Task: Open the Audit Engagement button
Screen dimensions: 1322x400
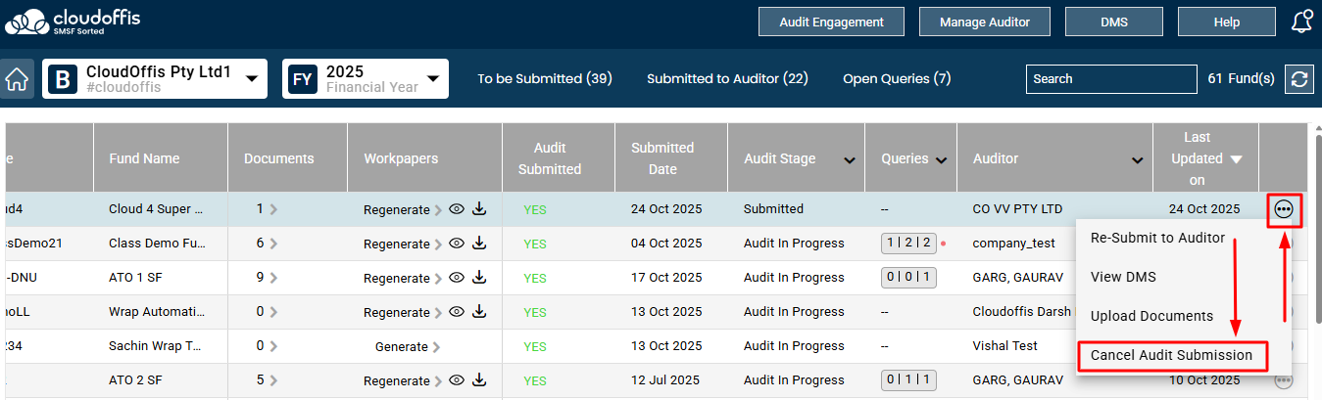Action: pyautogui.click(x=831, y=22)
